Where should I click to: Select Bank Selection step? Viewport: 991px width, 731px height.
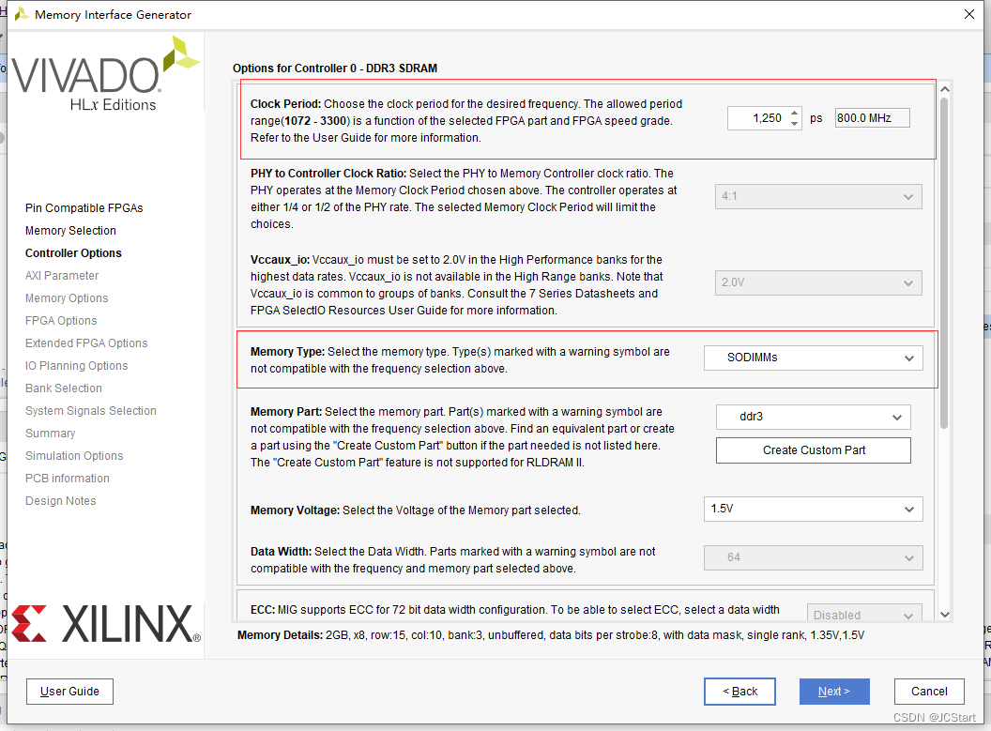pyautogui.click(x=63, y=388)
